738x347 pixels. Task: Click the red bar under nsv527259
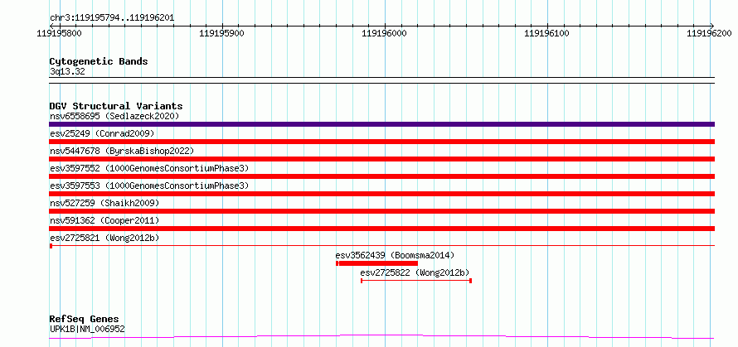(x=381, y=211)
